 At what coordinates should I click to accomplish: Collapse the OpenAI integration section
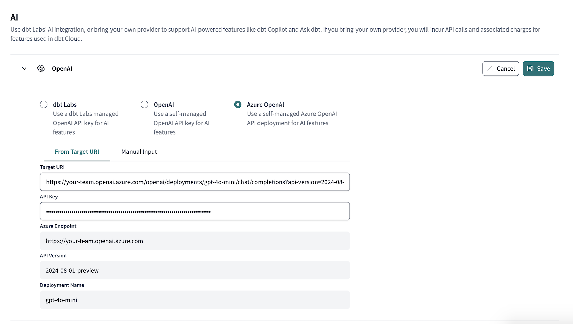point(24,68)
